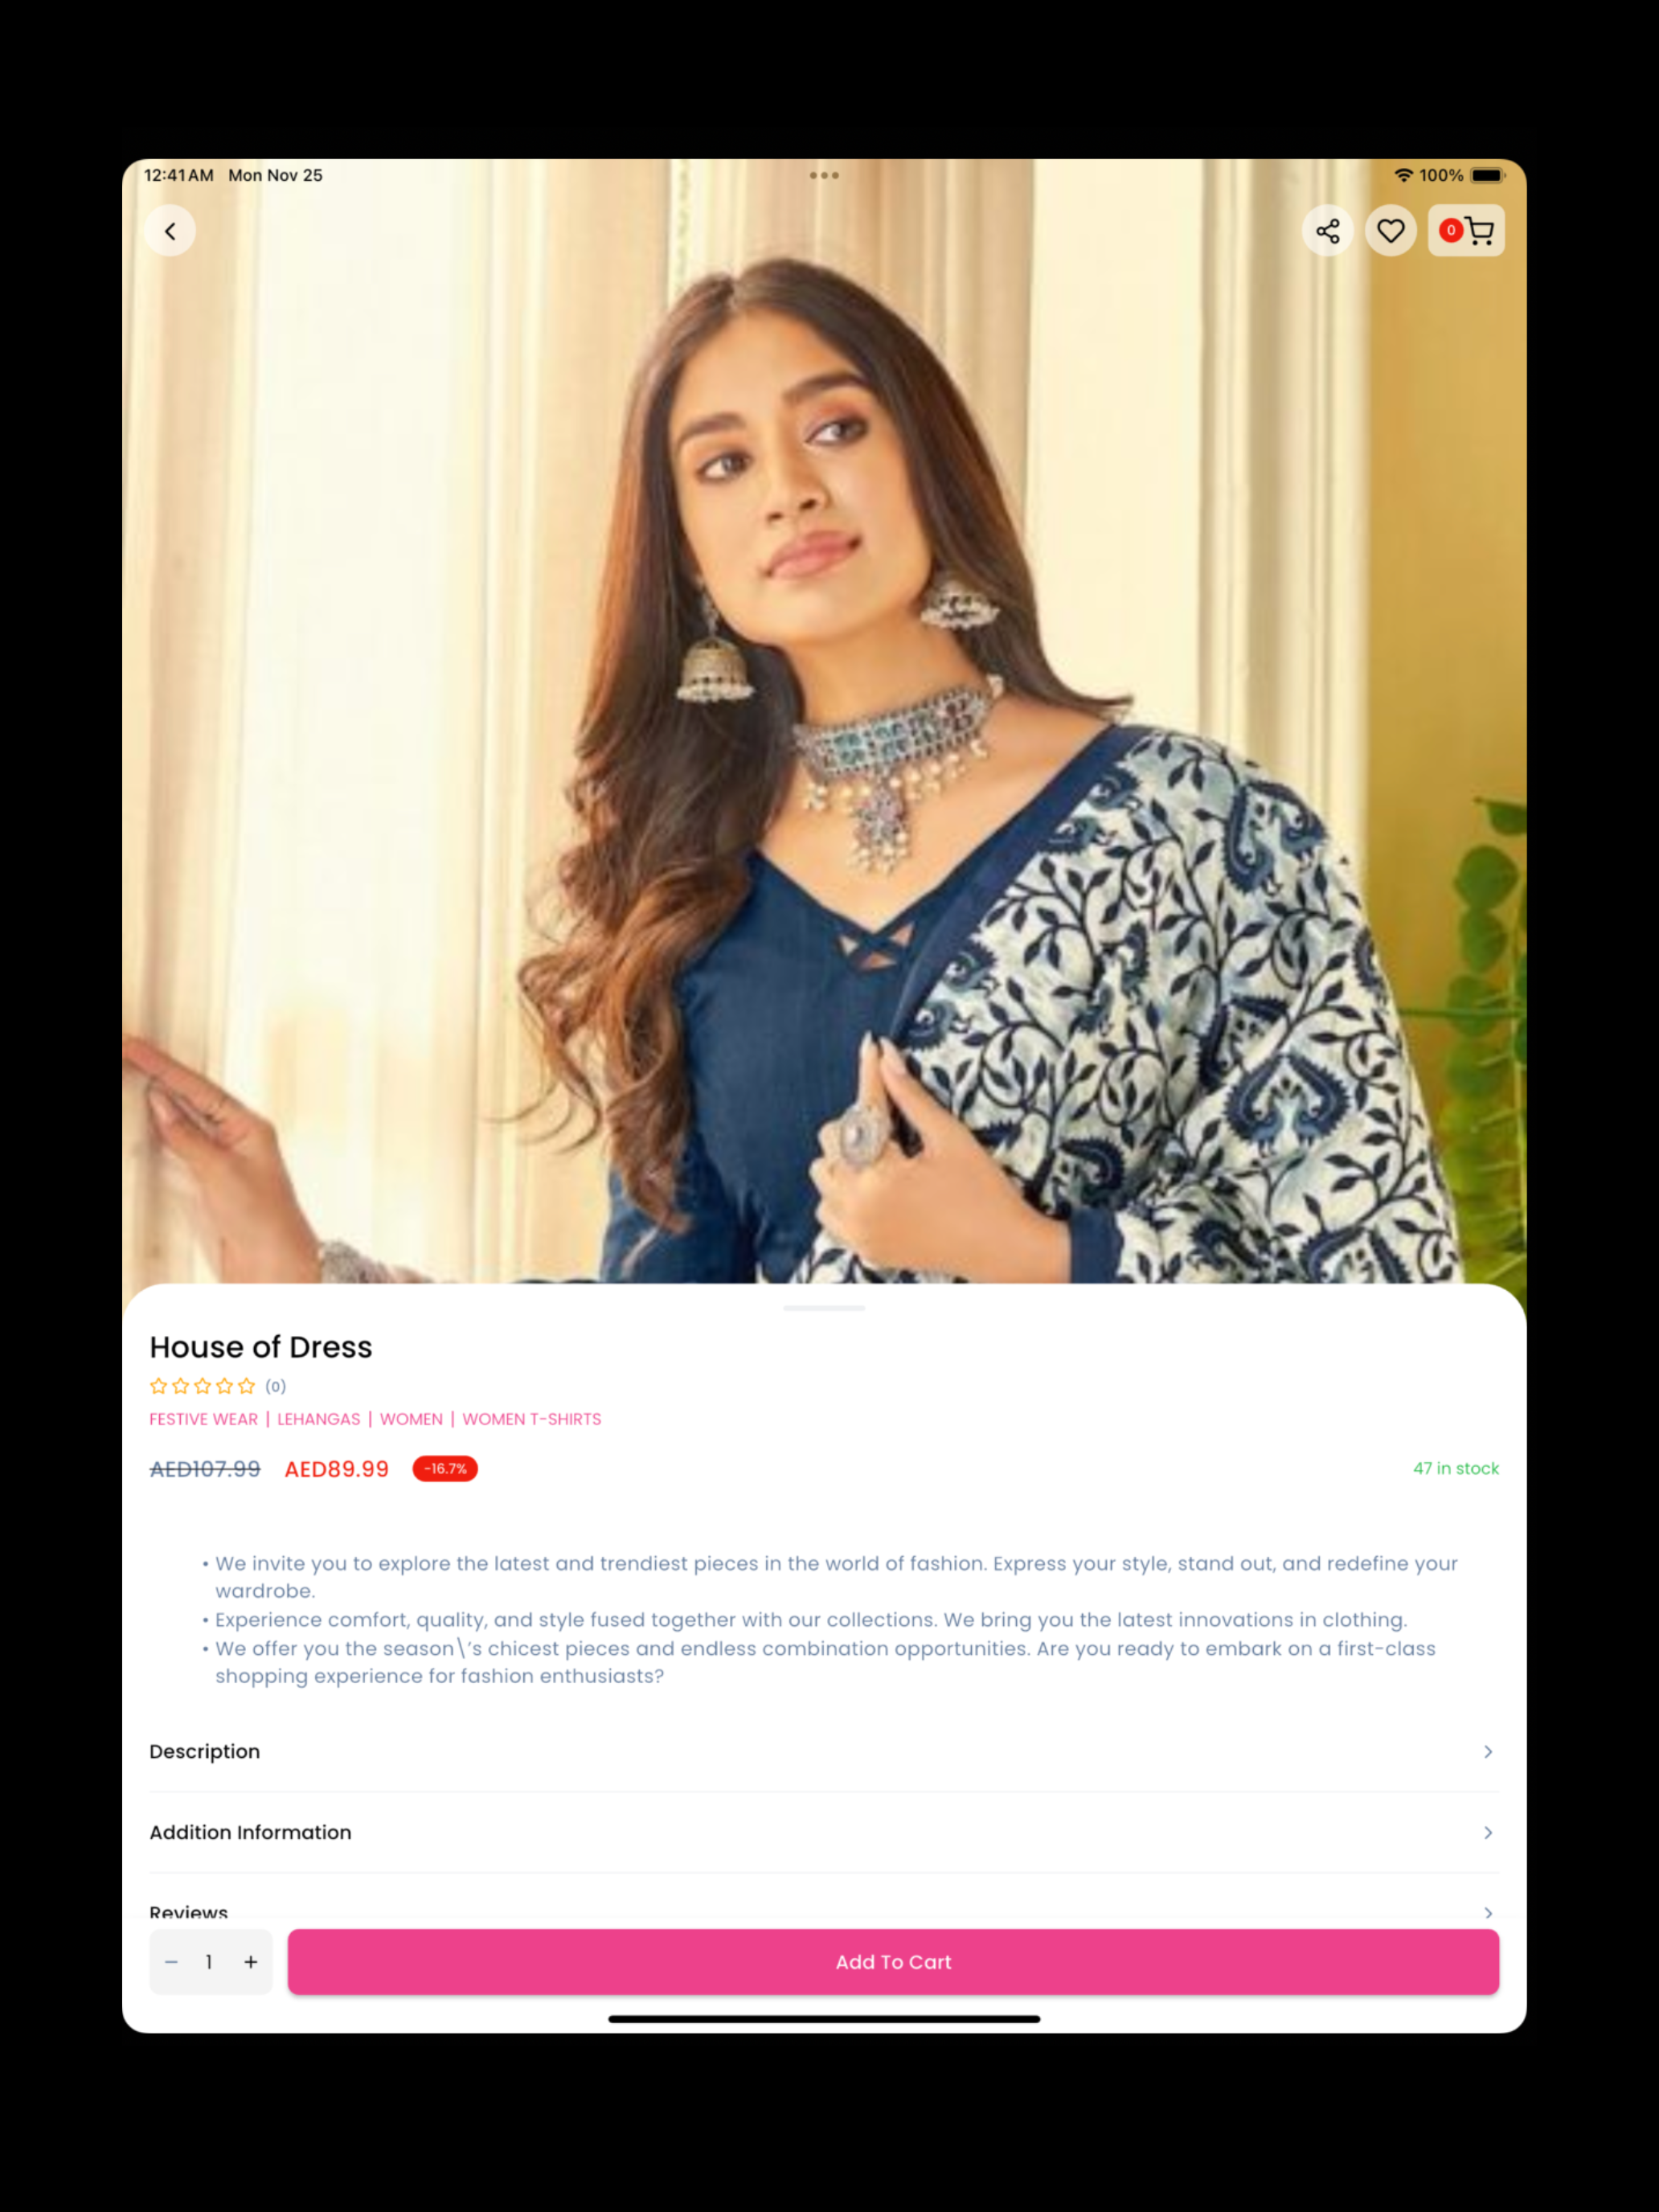Expand the Addition Information section
The image size is (1659, 2212).
[x=824, y=1832]
